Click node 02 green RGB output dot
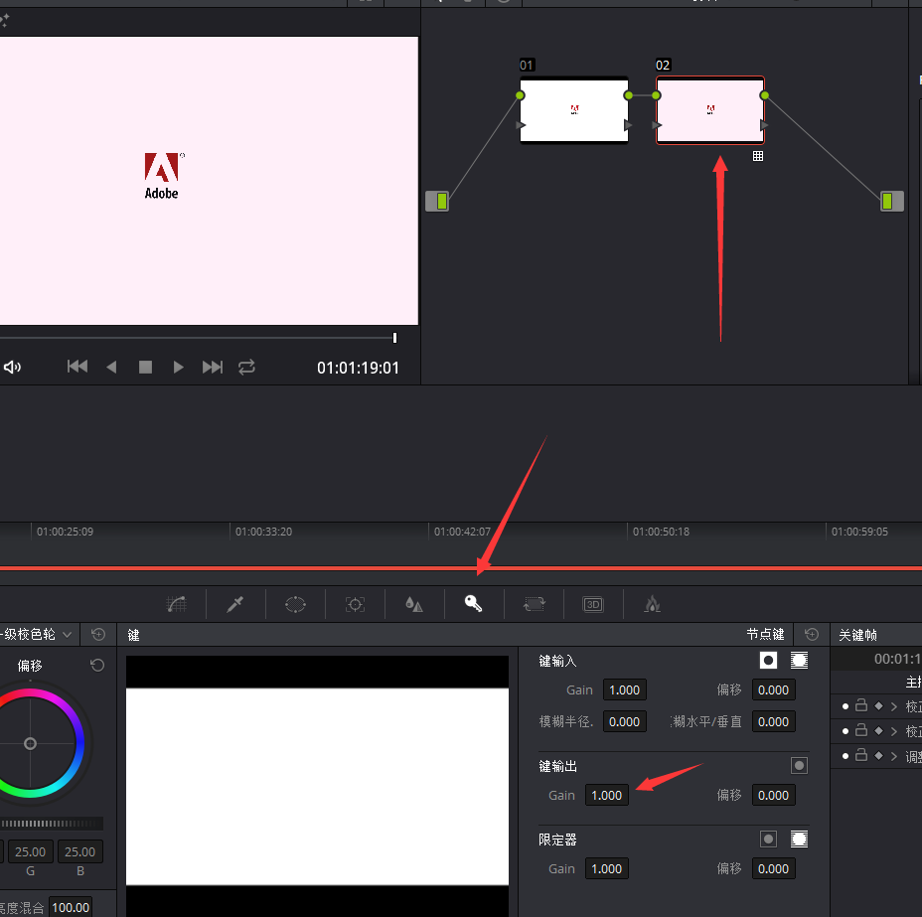This screenshot has height=917, width=922. tap(764, 95)
